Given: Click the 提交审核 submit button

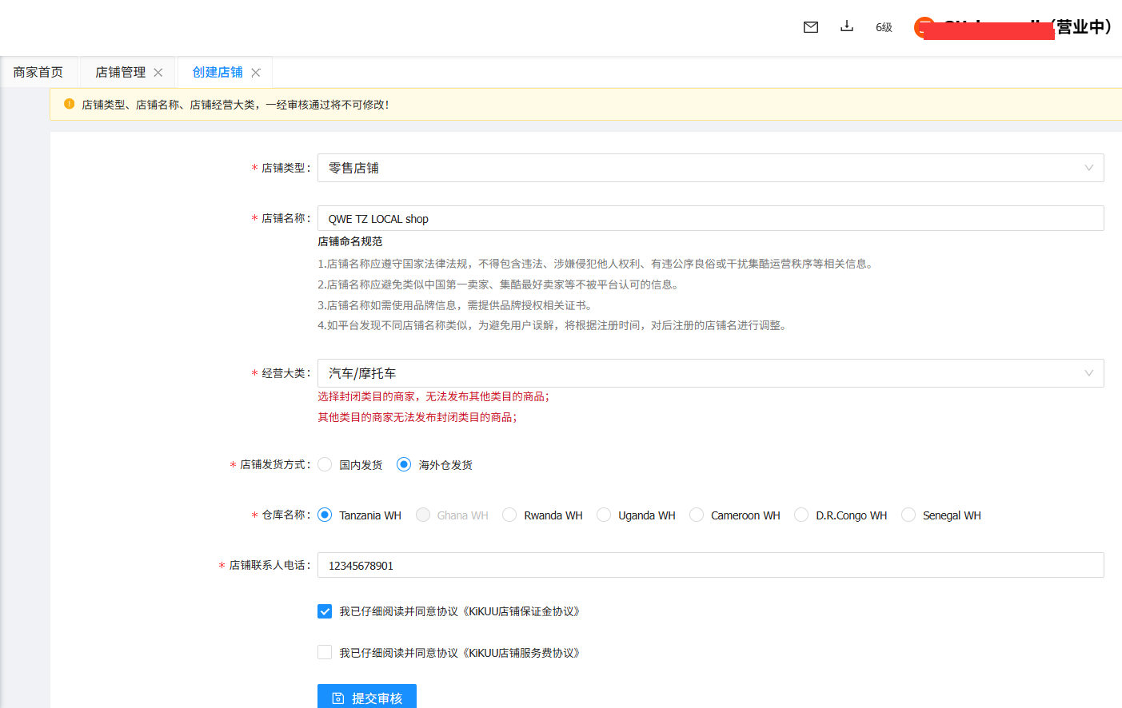Looking at the screenshot, I should 366,697.
